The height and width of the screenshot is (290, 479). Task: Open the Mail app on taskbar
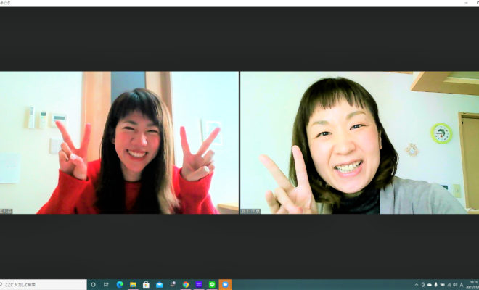coord(159,285)
